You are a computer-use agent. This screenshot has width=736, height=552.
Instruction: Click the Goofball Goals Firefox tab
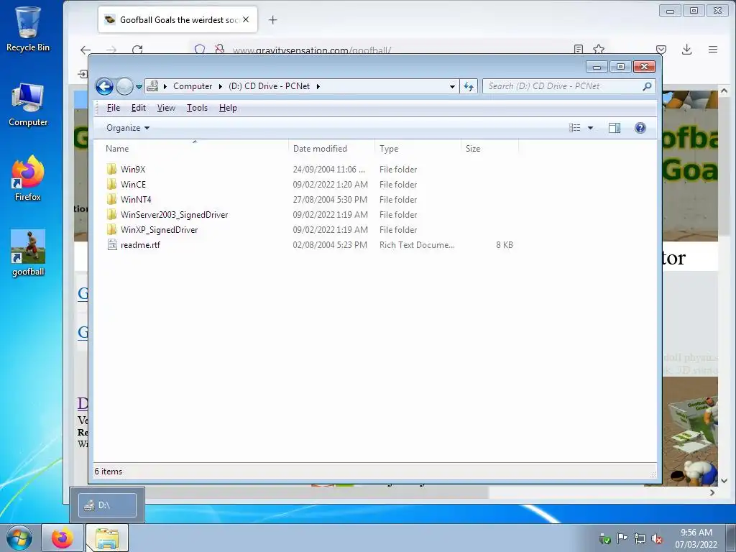point(178,19)
